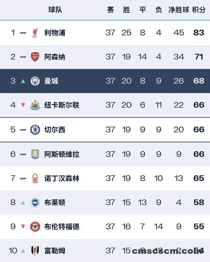The width and height of the screenshot is (210, 262).
Task: Open the 阿森纳 team name link
Action: pyautogui.click(x=55, y=57)
